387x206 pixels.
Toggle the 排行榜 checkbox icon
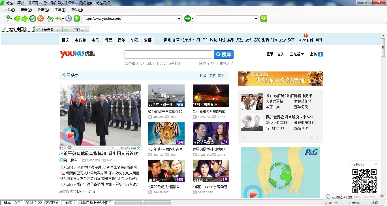(201, 63)
